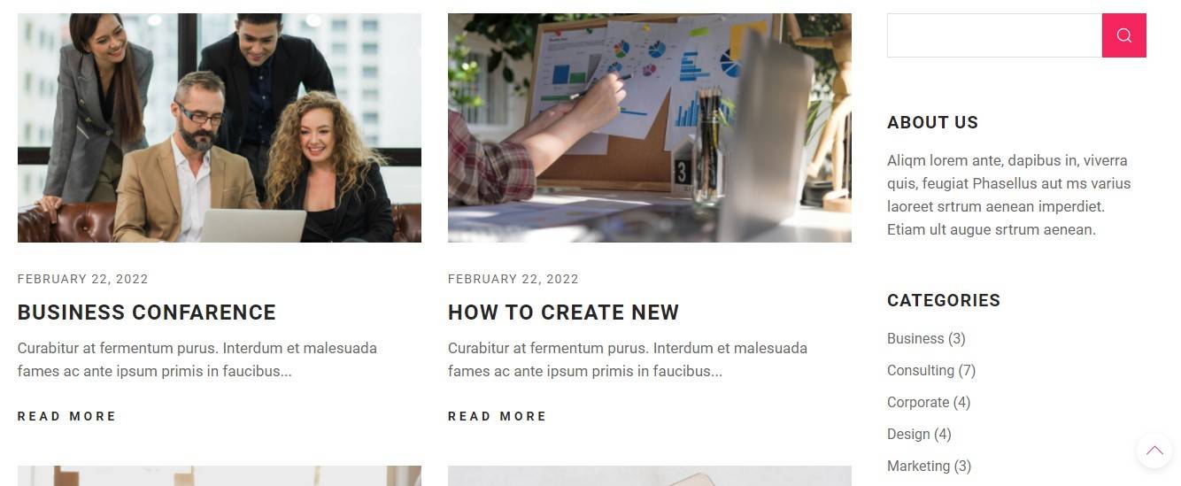
Task: Open the business team meeting image
Action: 220,127
